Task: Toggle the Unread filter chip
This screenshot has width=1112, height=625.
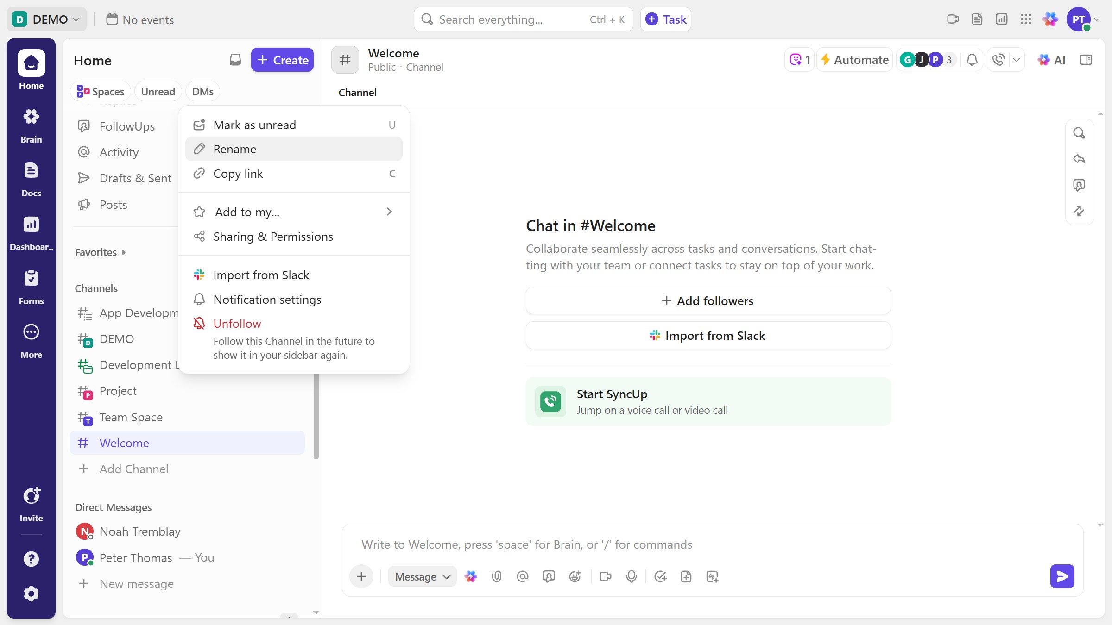Action: 158,92
